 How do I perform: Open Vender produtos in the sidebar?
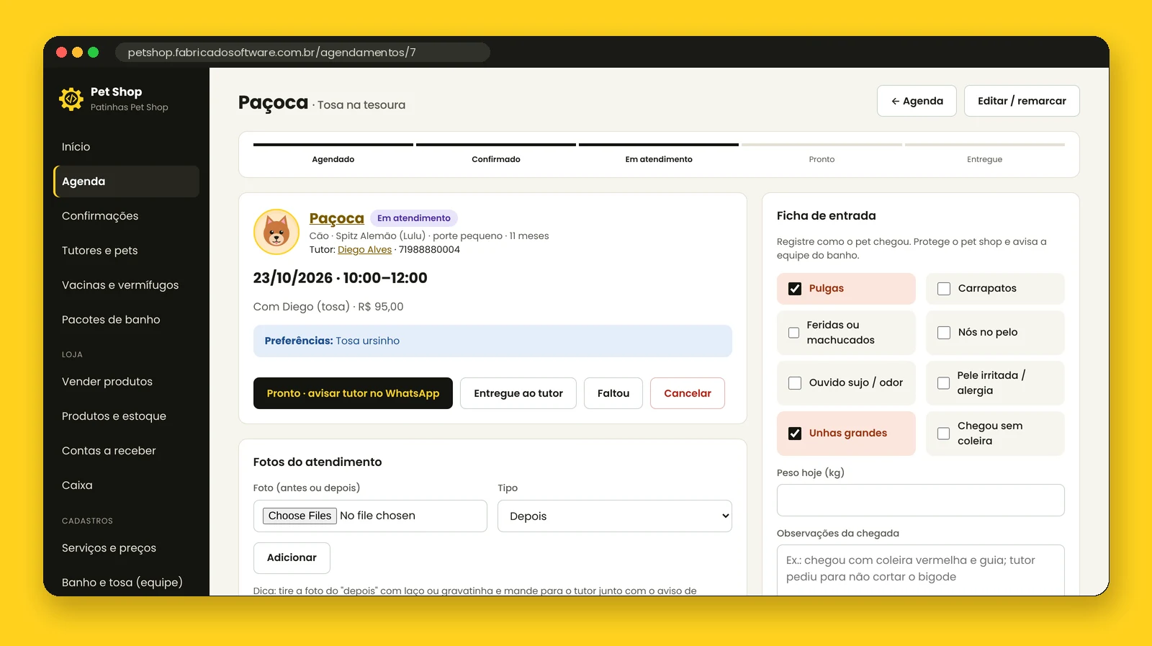127,382
